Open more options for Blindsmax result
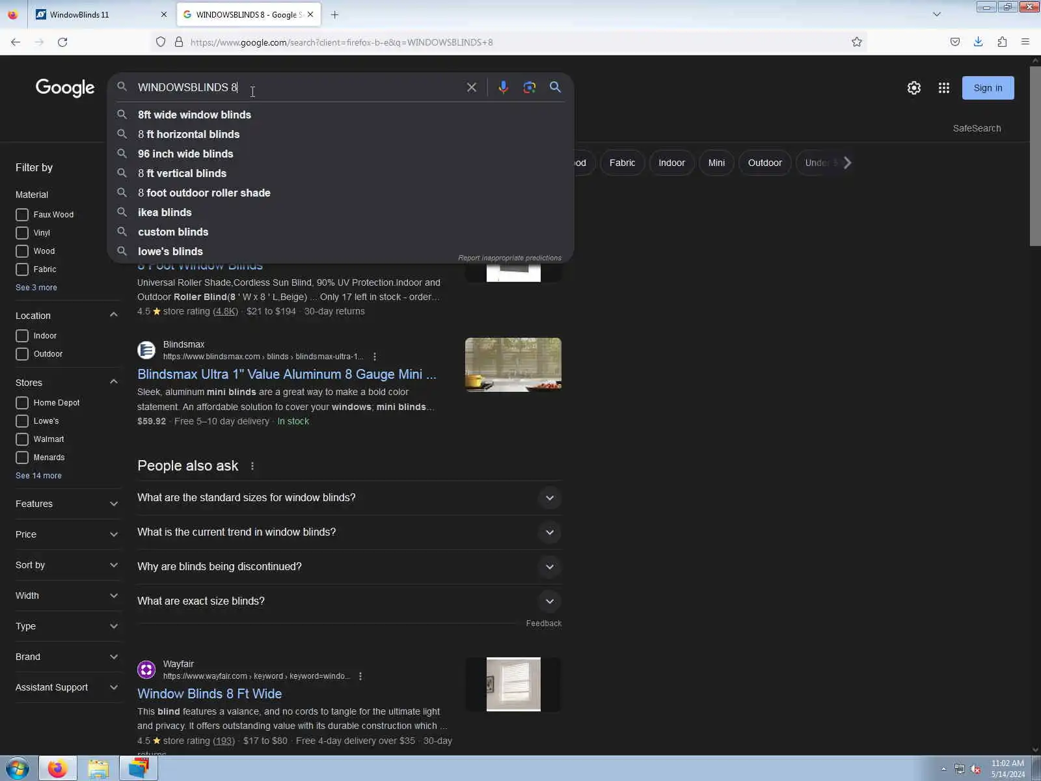 [375, 357]
